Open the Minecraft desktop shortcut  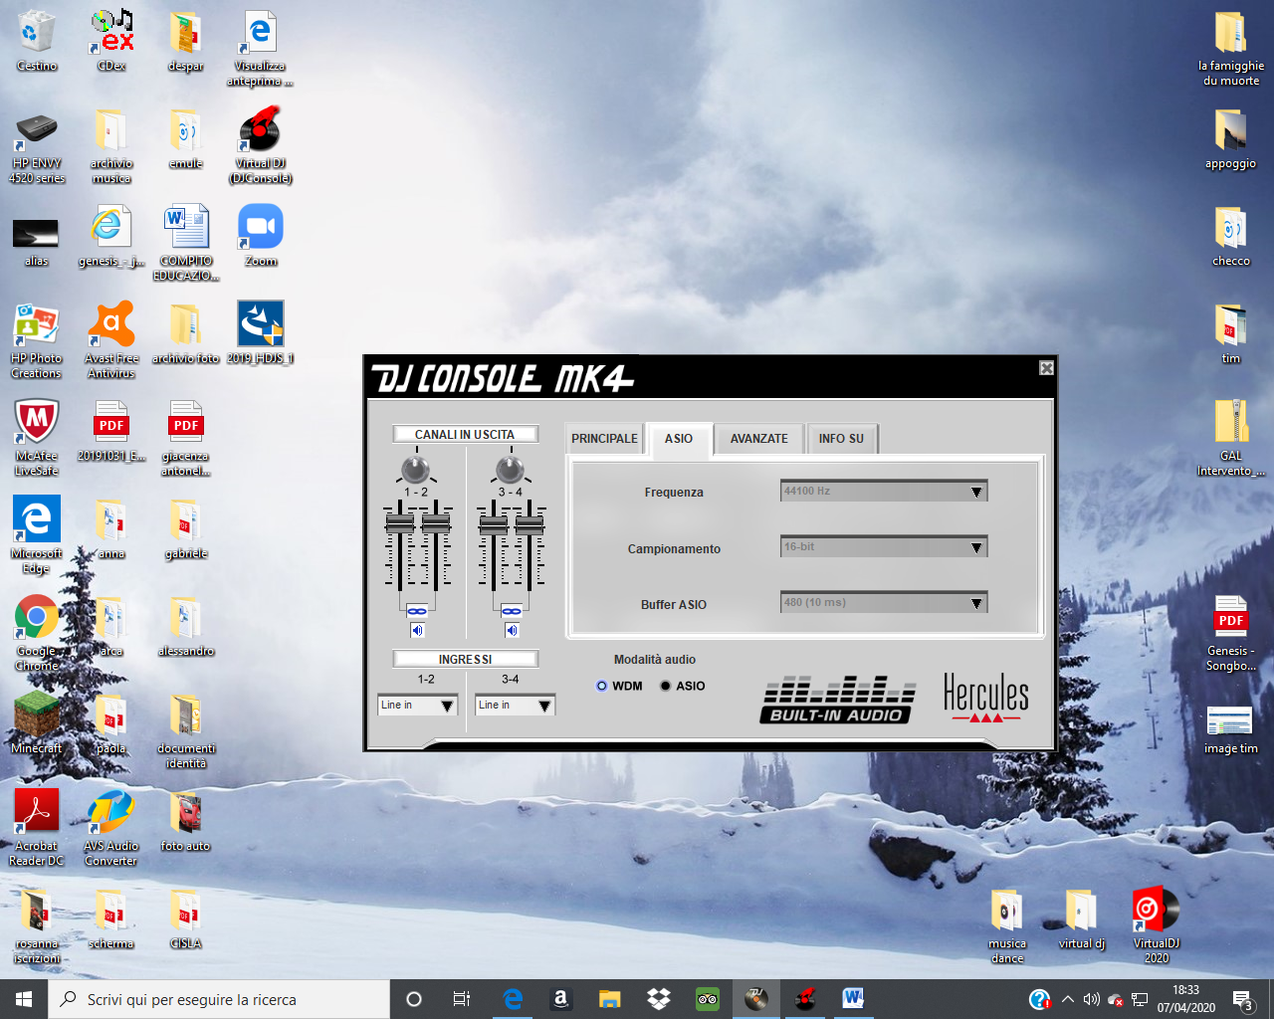(x=37, y=722)
